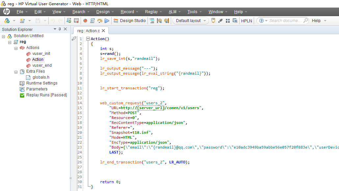Open Runtime Settings in the tree
The width and height of the screenshot is (339, 191).
click(x=41, y=83)
